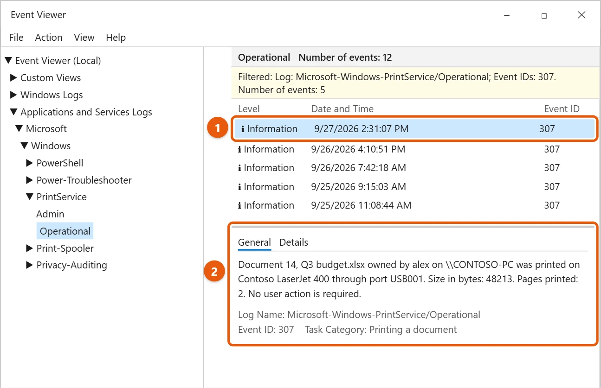Click the Log Name line in event details

click(359, 315)
